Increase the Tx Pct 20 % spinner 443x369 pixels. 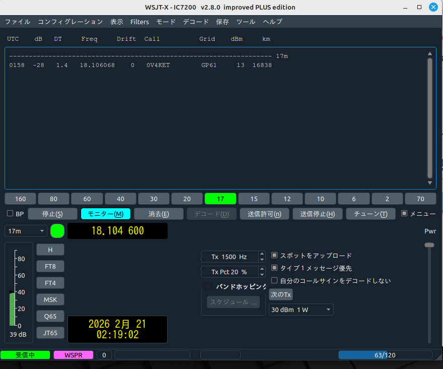(262, 269)
